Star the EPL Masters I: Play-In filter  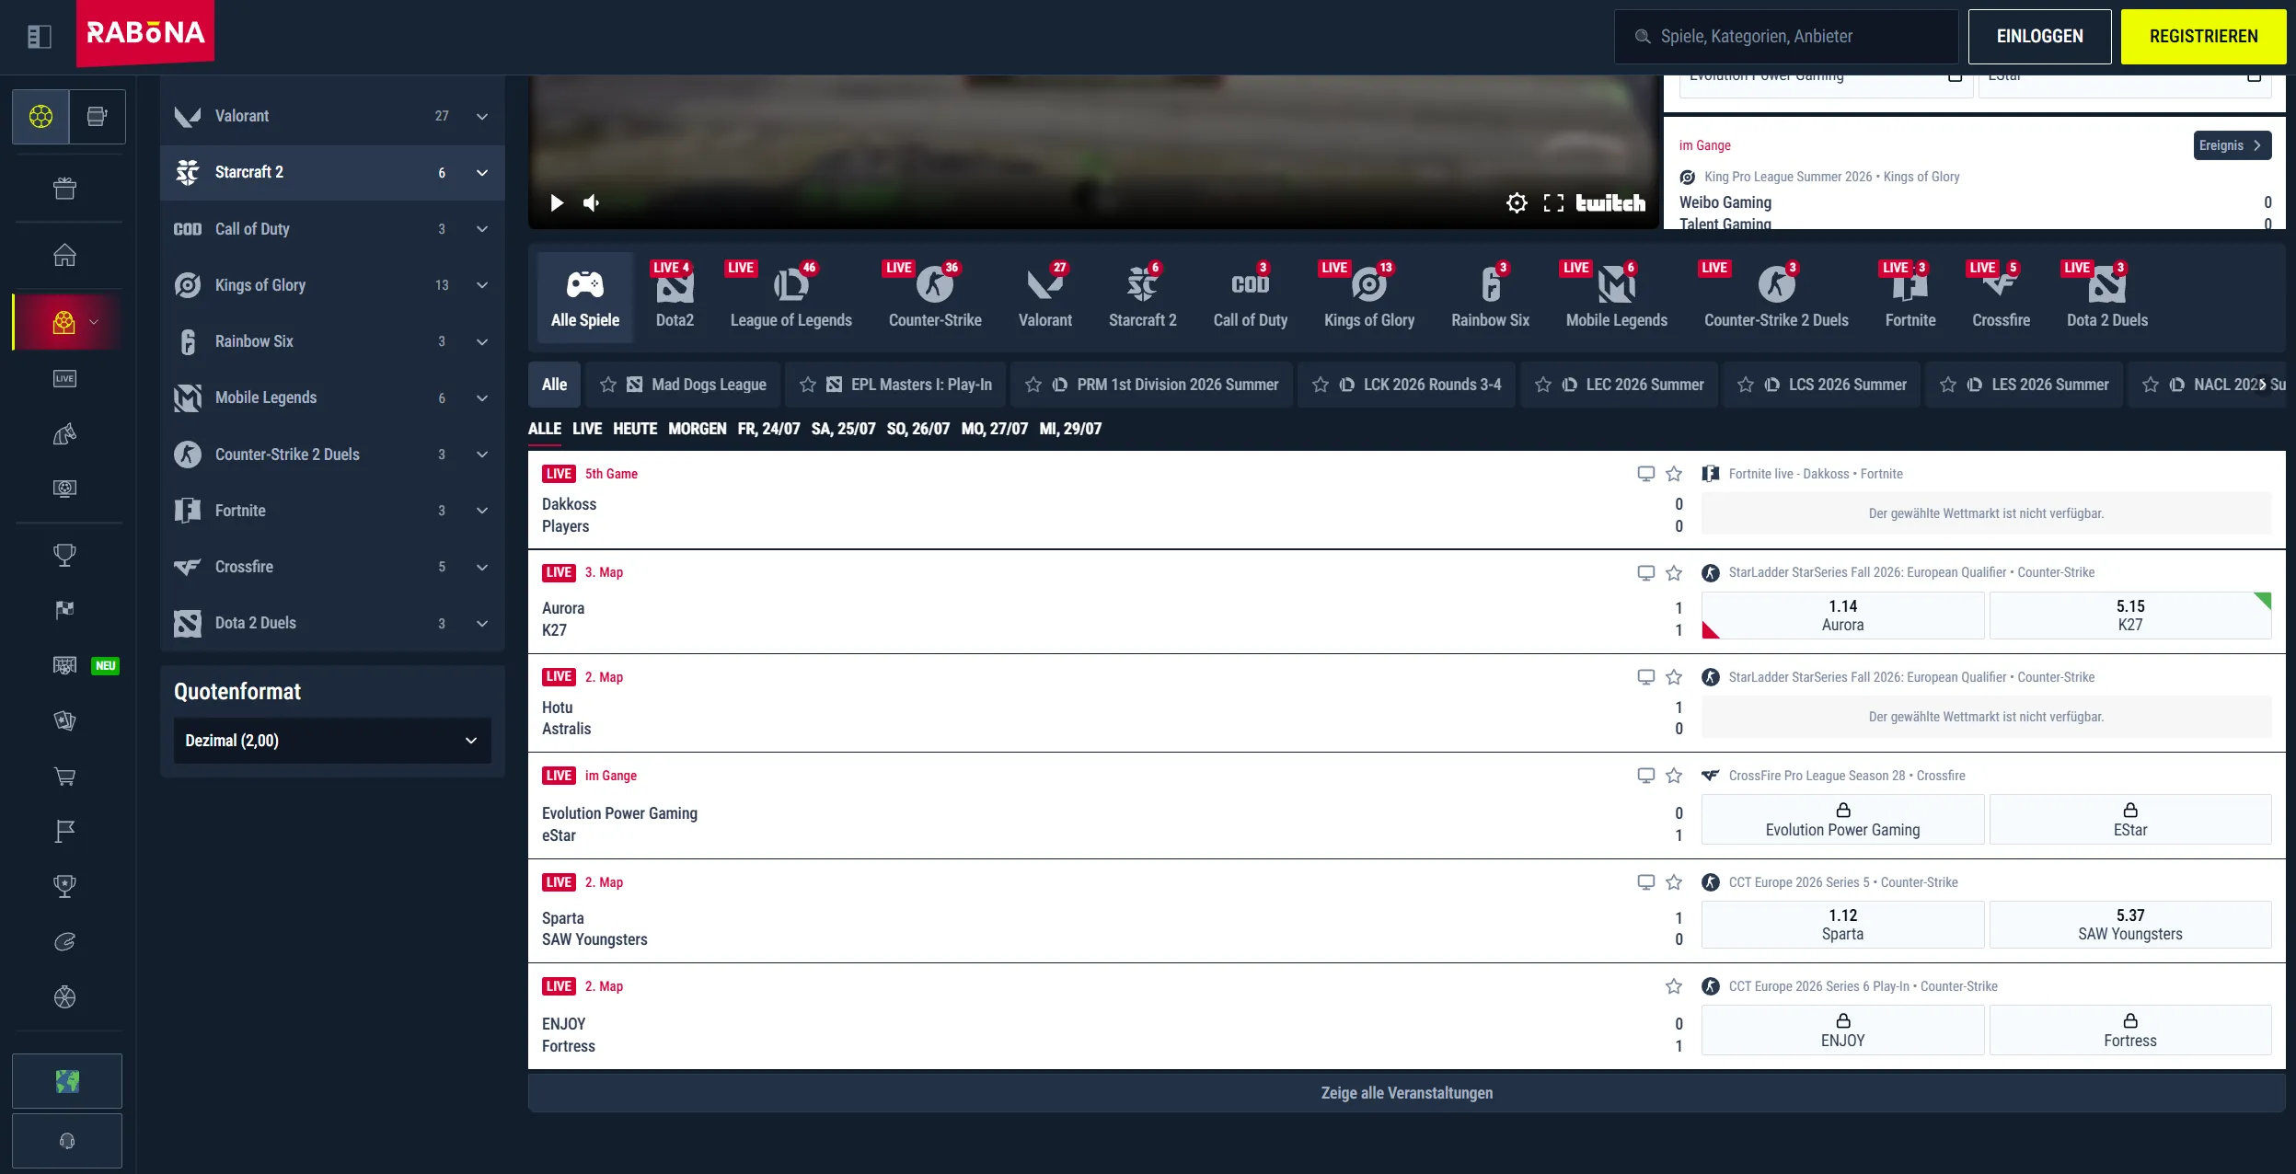click(x=808, y=385)
